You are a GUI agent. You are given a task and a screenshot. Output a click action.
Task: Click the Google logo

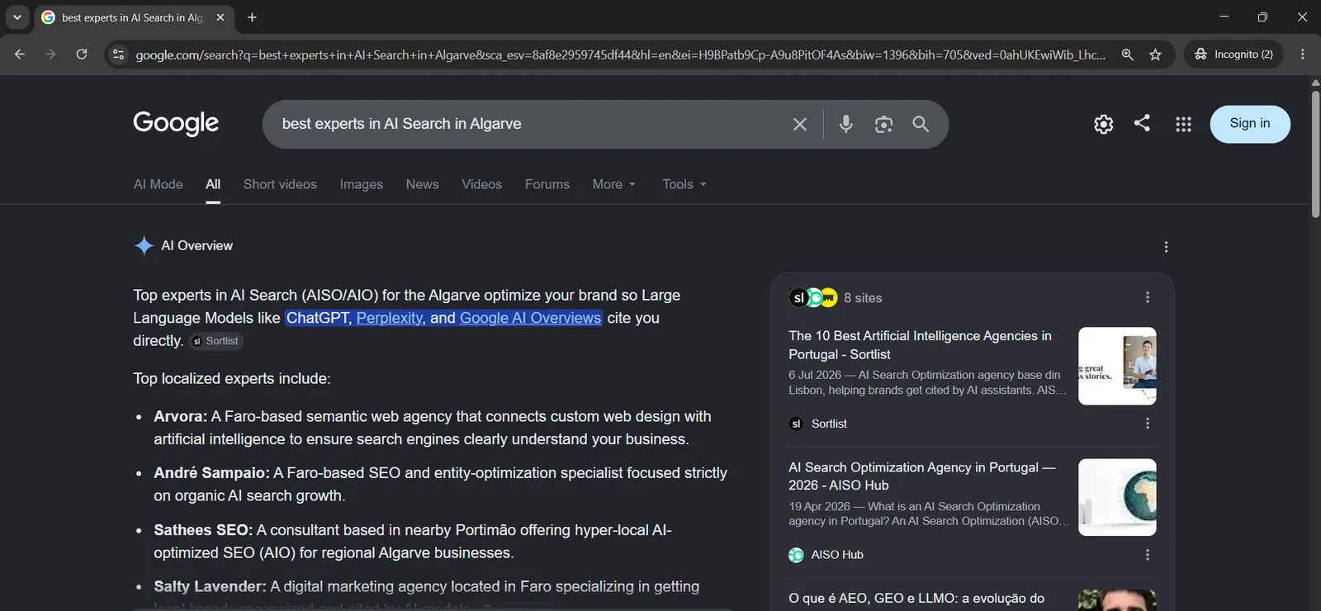pyautogui.click(x=176, y=123)
